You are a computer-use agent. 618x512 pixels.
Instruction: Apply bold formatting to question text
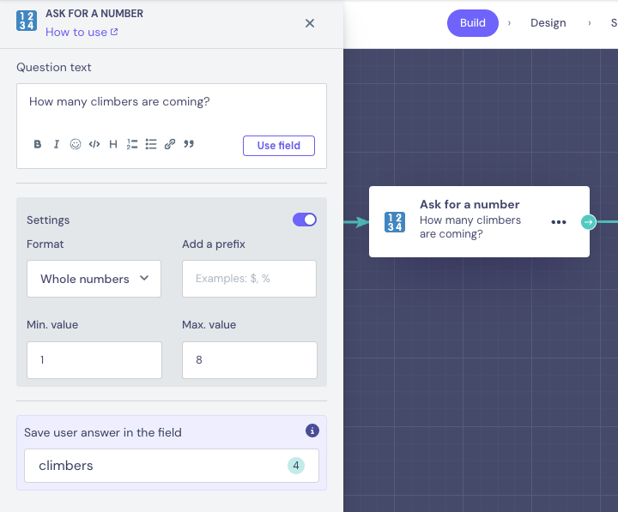tap(38, 144)
